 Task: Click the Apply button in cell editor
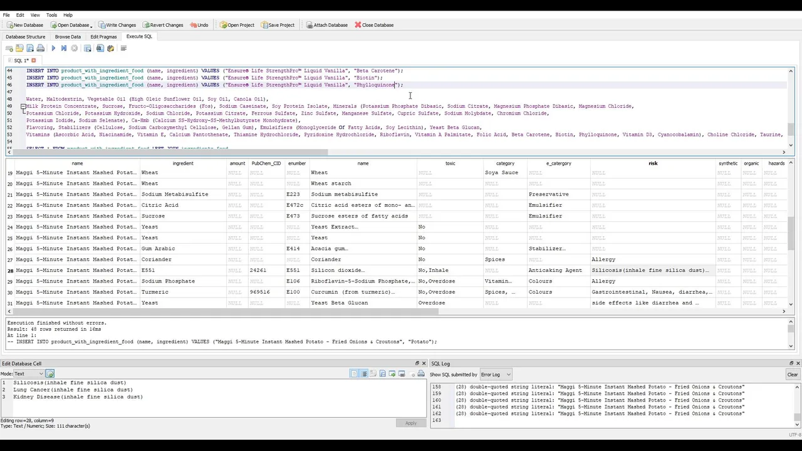click(x=411, y=423)
